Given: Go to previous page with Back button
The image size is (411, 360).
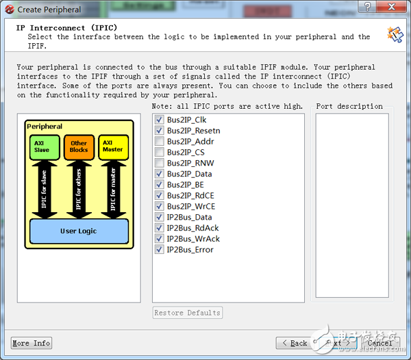Looking at the screenshot, I should tap(295, 343).
